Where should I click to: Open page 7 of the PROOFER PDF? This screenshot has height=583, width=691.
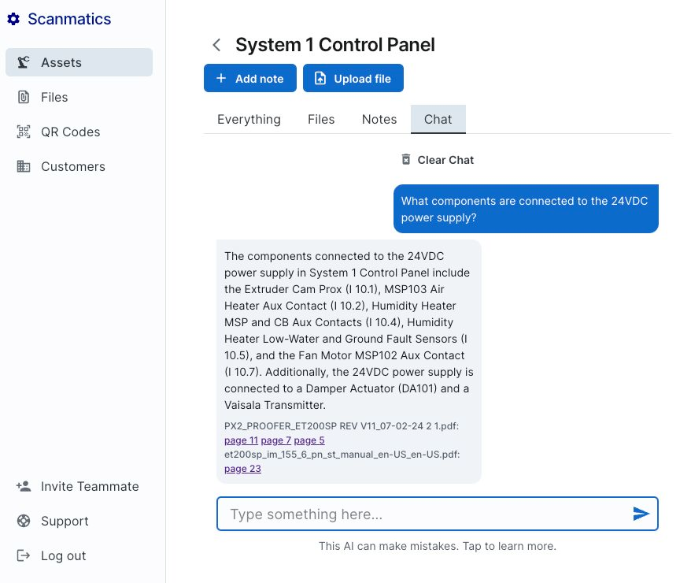(x=275, y=440)
